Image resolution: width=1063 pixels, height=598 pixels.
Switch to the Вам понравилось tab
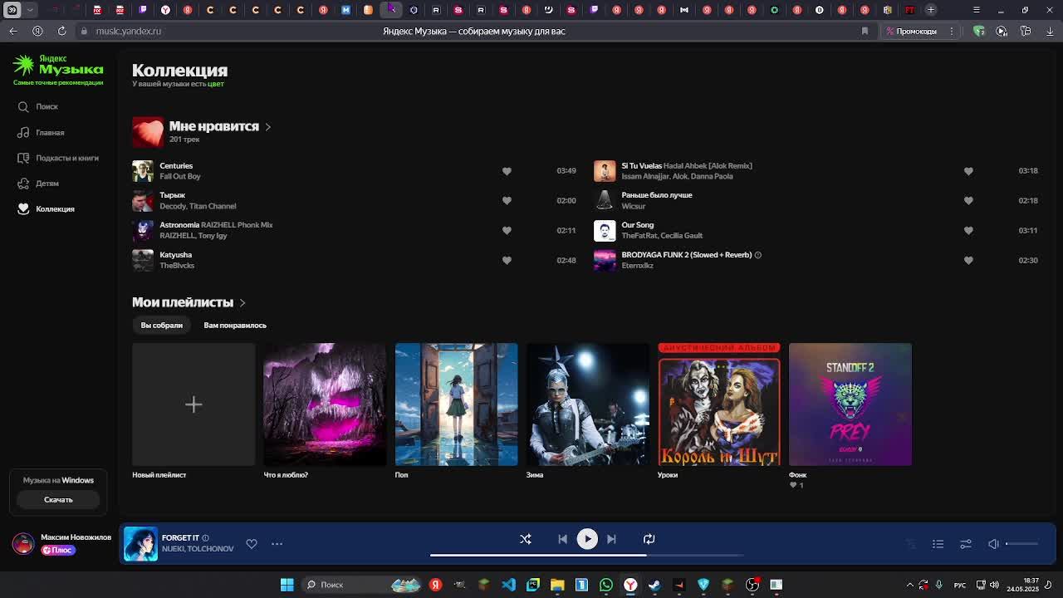tap(235, 326)
